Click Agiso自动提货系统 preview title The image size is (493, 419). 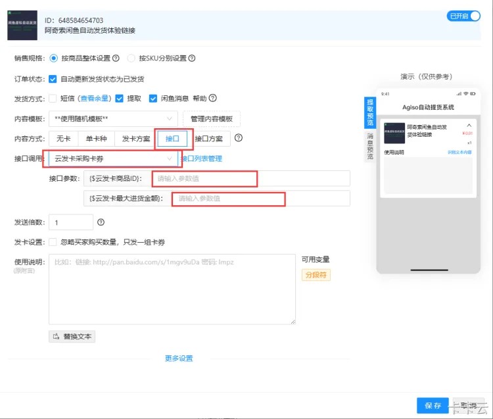(428, 107)
